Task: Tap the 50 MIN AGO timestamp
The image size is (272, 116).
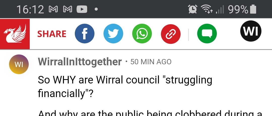Action: [x=151, y=62]
